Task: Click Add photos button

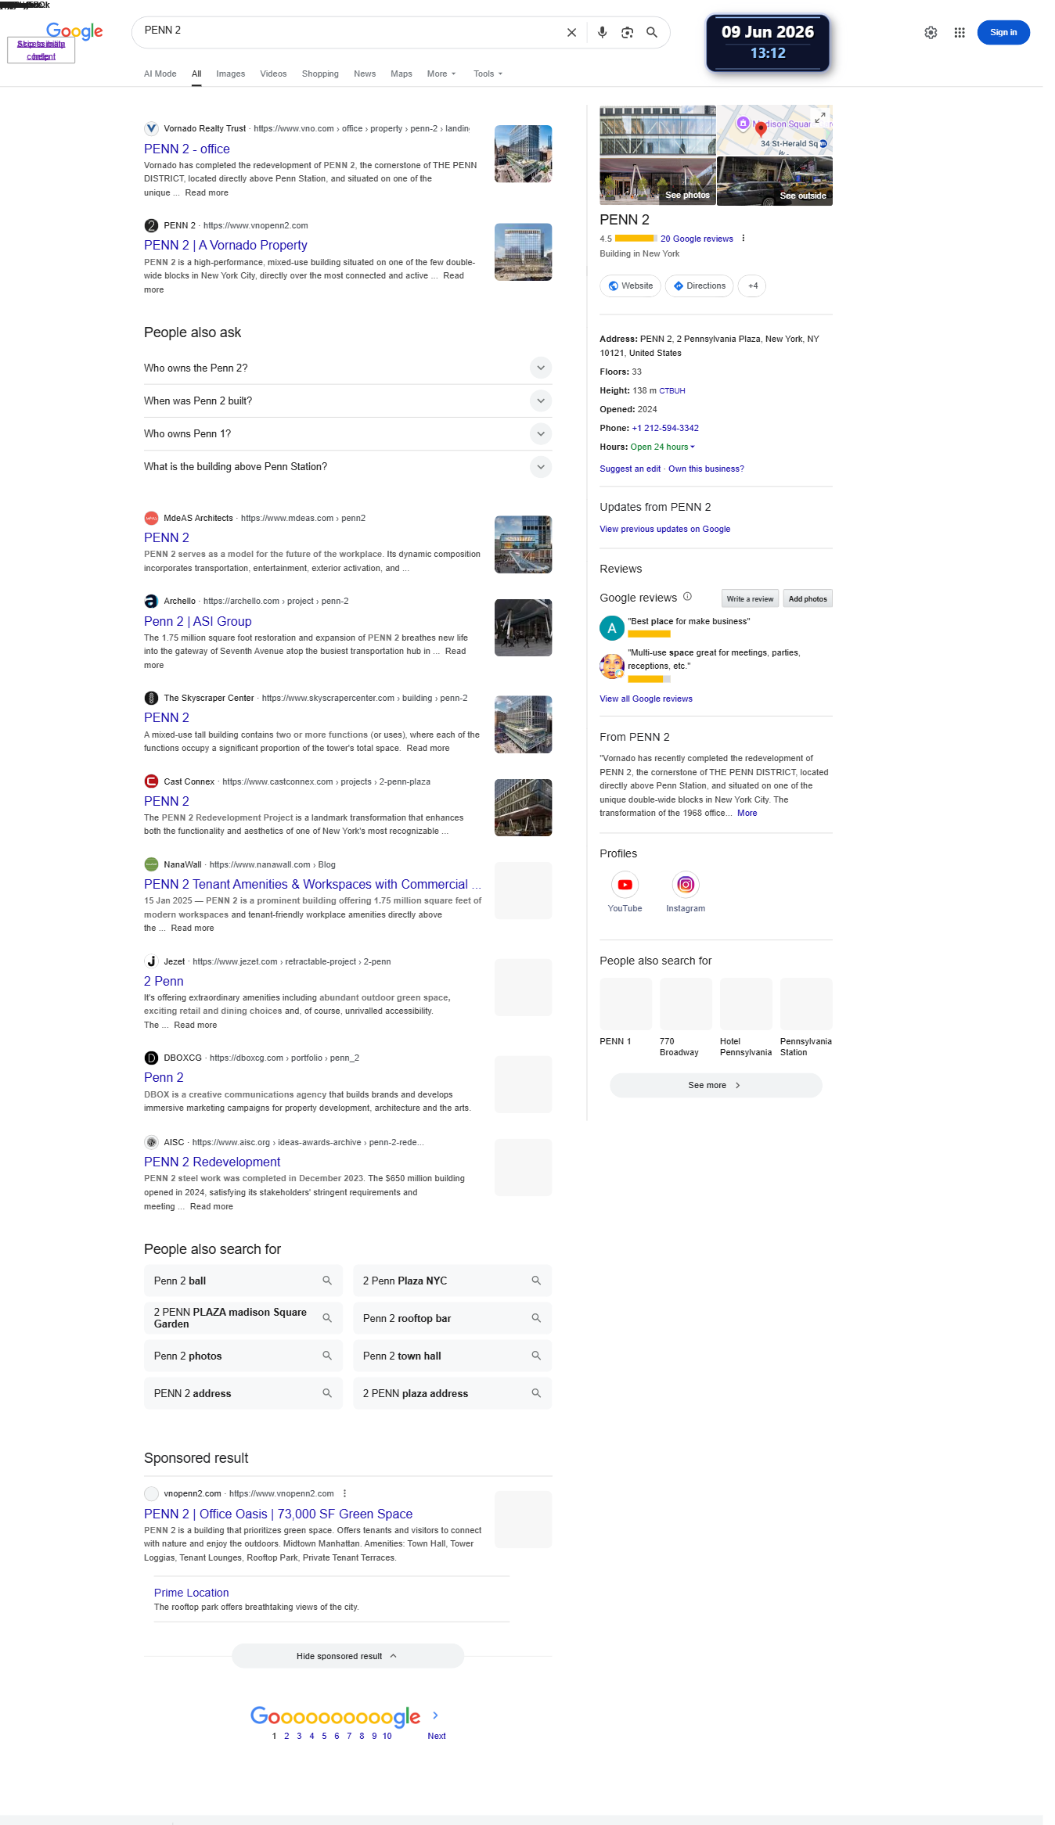Action: click(808, 598)
